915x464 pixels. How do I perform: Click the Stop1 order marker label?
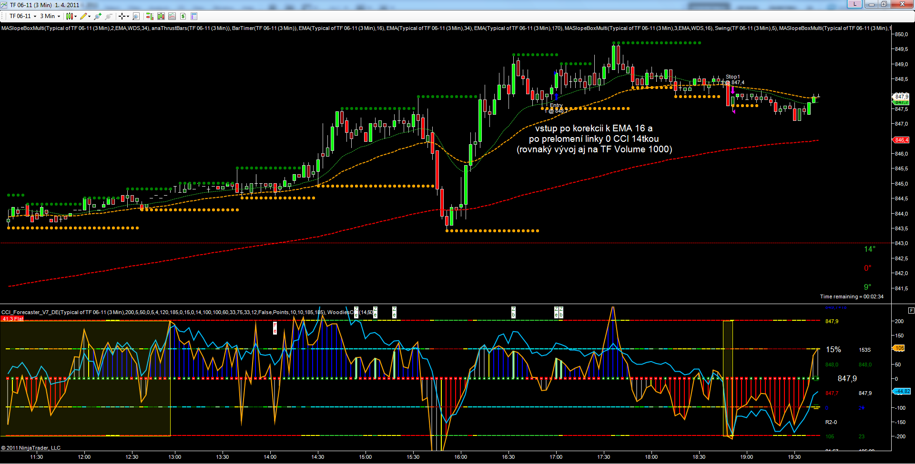(732, 77)
